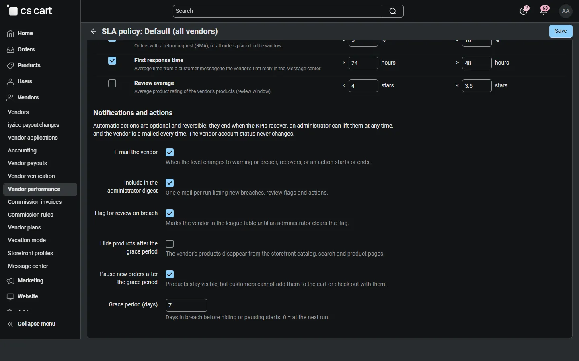
Task: Click the top Search field
Action: tap(288, 11)
